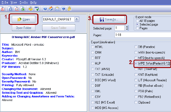Click the file path crm.pdf heading
Viewport: 171px width, 112px height.
click(x=43, y=37)
